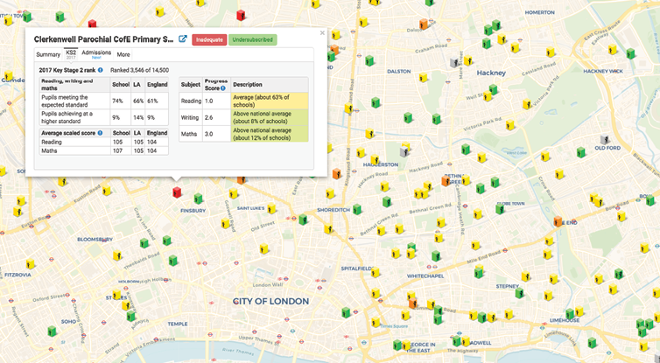This screenshot has width=660, height=363.
Task: Expand the More tab menu
Action: coord(123,54)
